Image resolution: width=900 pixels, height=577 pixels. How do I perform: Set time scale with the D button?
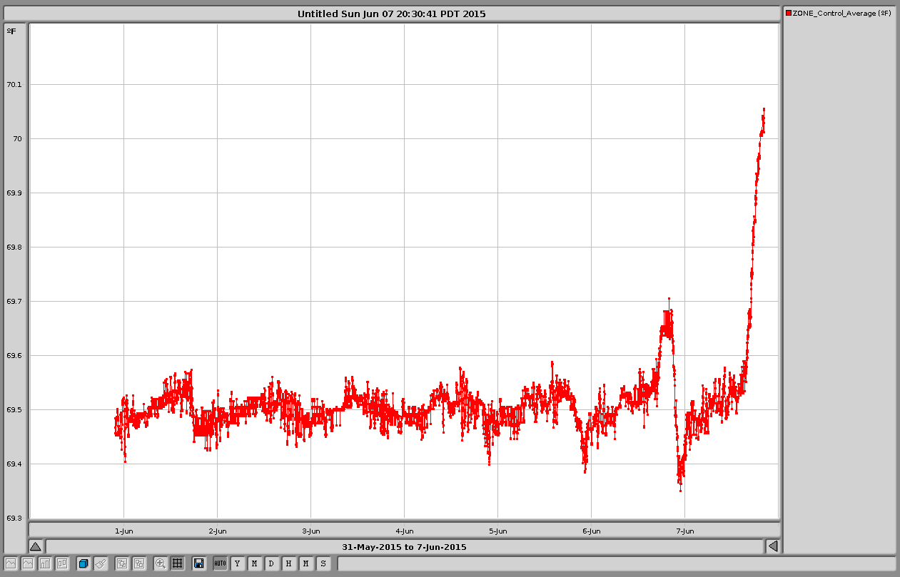(271, 563)
